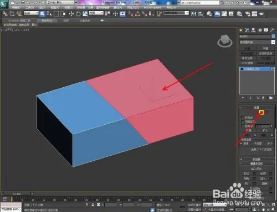Open the 渲染(R) menu

pos(117,7)
